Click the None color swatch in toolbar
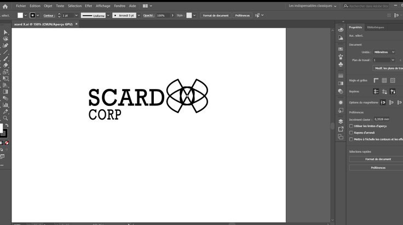 pyautogui.click(x=7, y=143)
